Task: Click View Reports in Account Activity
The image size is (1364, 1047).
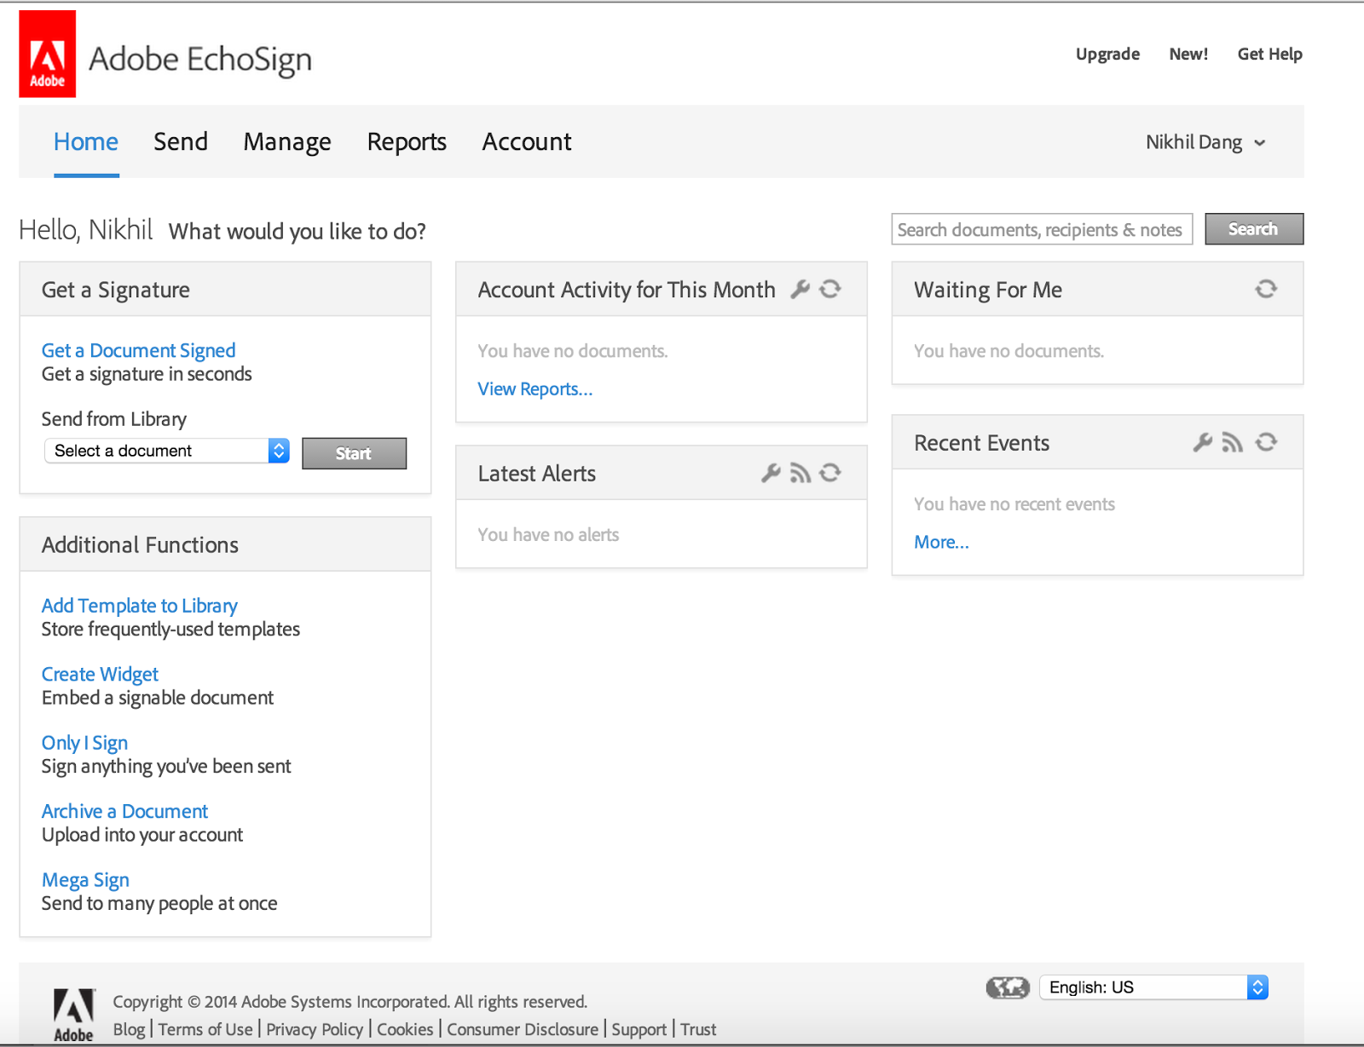Action: [535, 388]
